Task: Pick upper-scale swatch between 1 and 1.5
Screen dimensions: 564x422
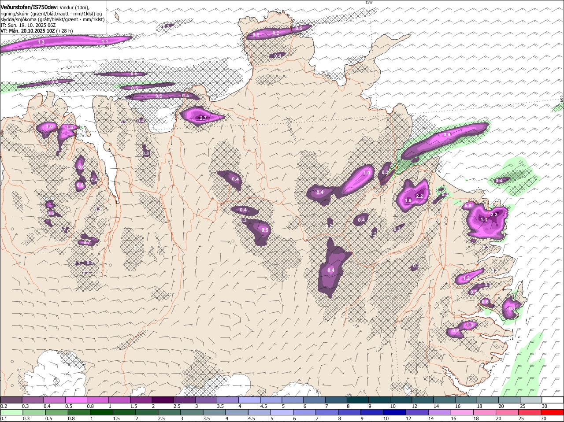Action: [x=119, y=400]
